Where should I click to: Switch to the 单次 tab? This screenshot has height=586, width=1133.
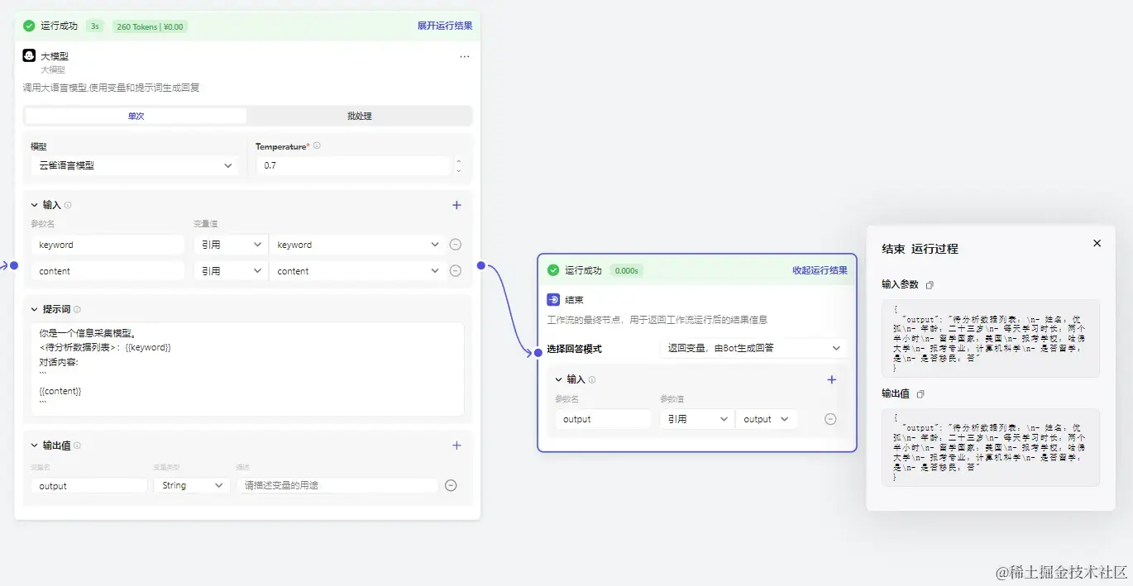point(136,116)
